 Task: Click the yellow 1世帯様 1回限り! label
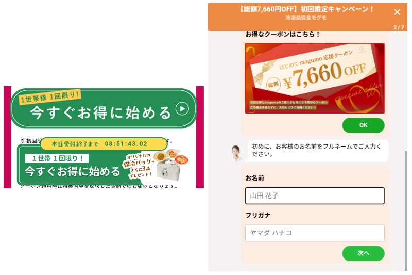tap(49, 97)
